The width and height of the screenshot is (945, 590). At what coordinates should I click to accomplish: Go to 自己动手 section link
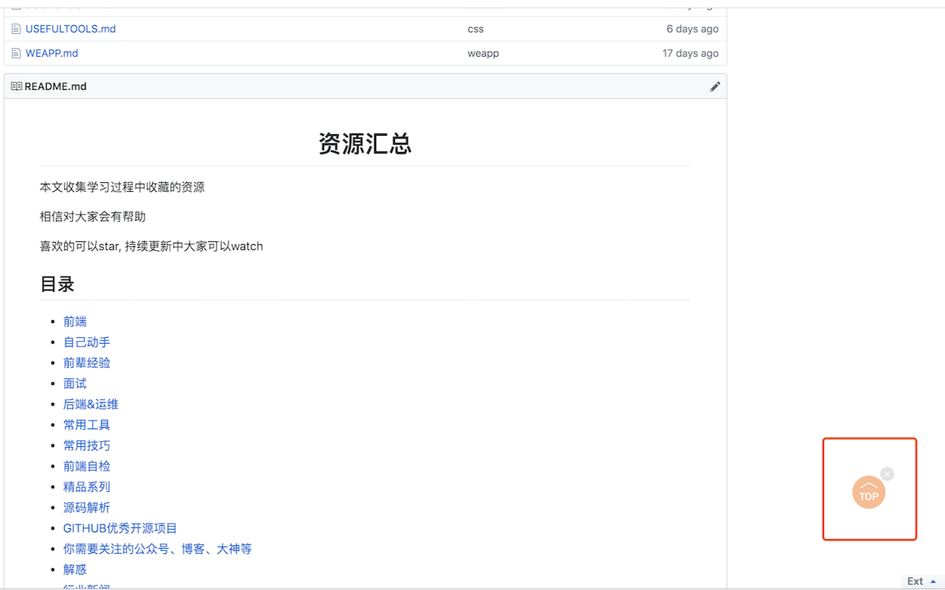tap(87, 342)
